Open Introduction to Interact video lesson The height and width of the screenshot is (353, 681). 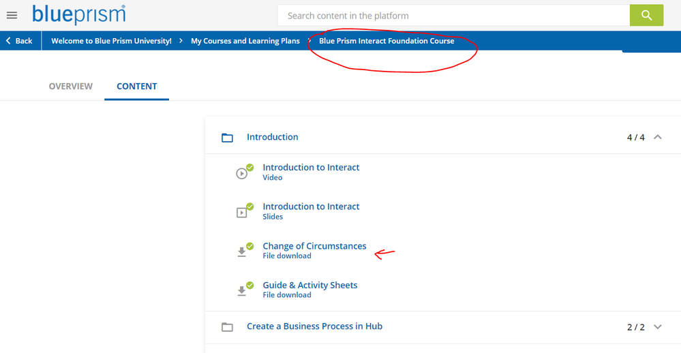[311, 167]
